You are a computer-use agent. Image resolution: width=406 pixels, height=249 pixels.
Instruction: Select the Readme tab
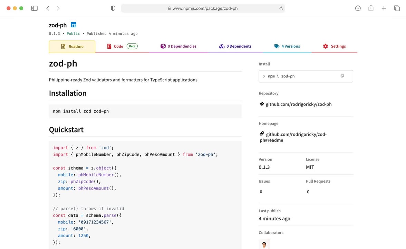click(x=72, y=47)
